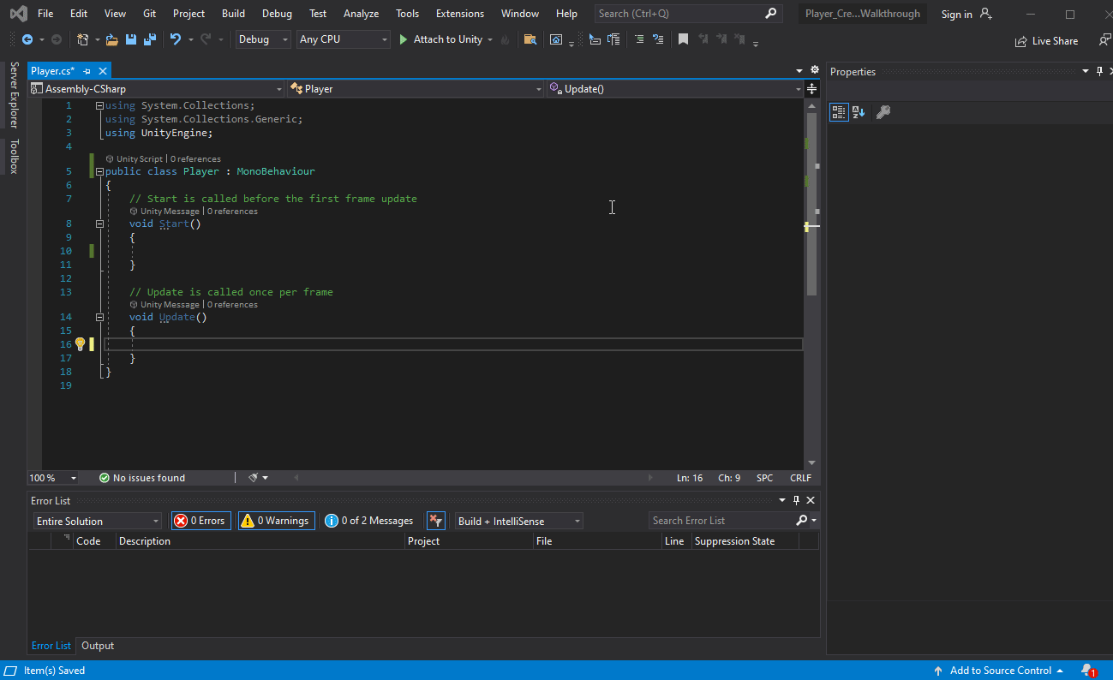Expand the Entire Solution scope dropdown
1113x680 pixels.
click(97, 521)
